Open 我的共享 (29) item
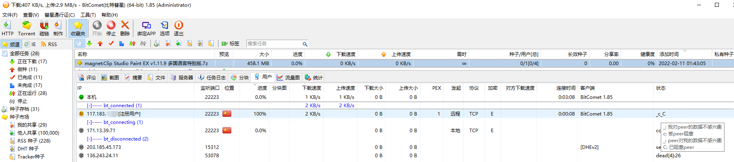734x162 pixels. [32, 125]
